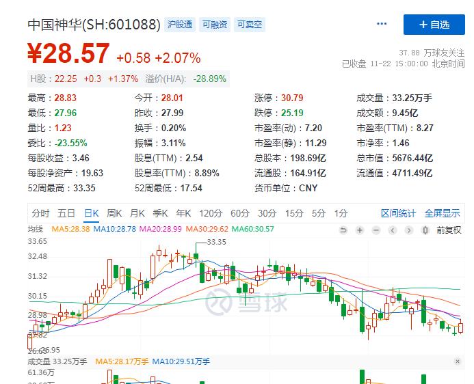Switch to the 30分 chart tab
The image size is (474, 384).
267,213
